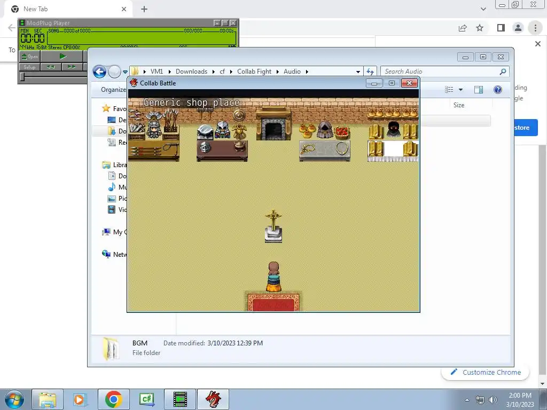This screenshot has width=547, height=410.
Task: Click the Explorer search magnifier icon
Action: coord(503,72)
